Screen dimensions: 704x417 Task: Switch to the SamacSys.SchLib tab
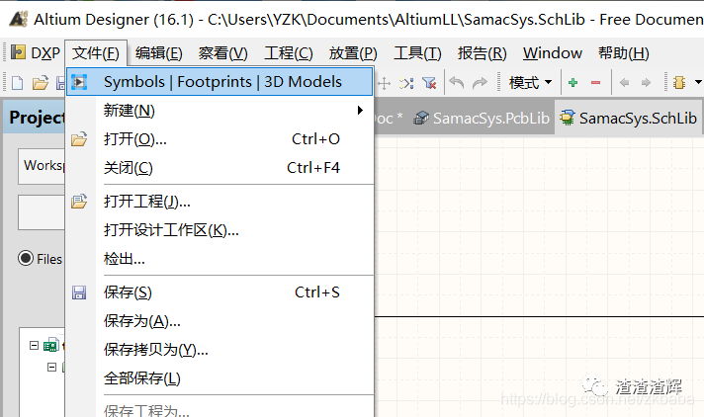[629, 119]
